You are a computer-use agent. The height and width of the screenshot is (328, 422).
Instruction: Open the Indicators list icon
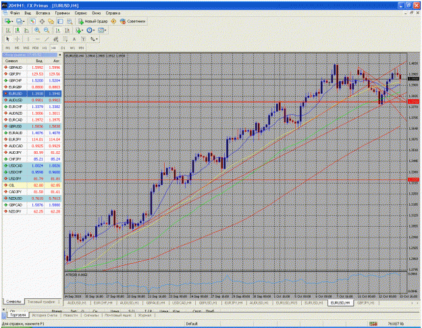tap(78, 30)
